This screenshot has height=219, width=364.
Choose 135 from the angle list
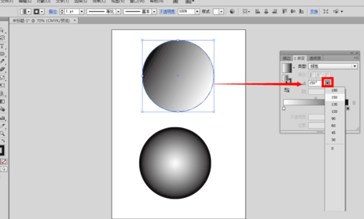[335, 105]
